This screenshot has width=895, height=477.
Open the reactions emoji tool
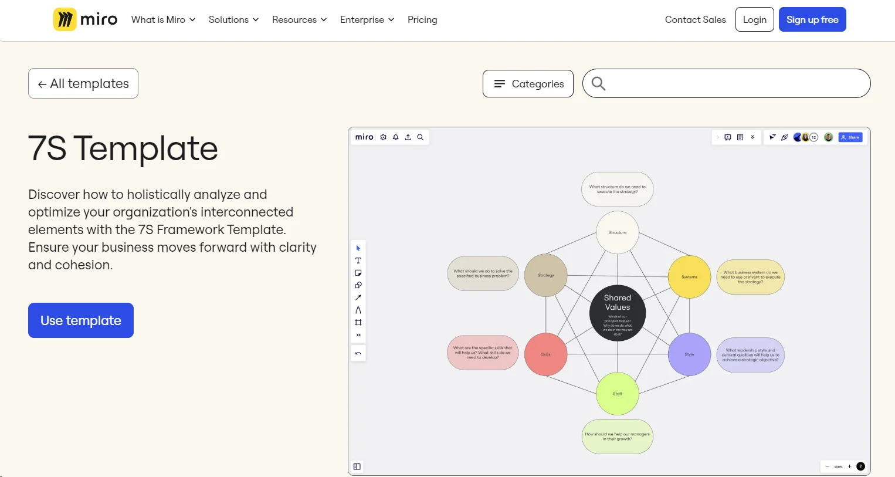(785, 137)
